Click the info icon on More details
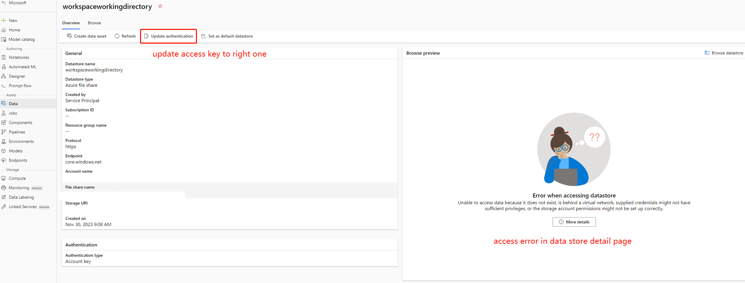The image size is (745, 283). pos(561,222)
